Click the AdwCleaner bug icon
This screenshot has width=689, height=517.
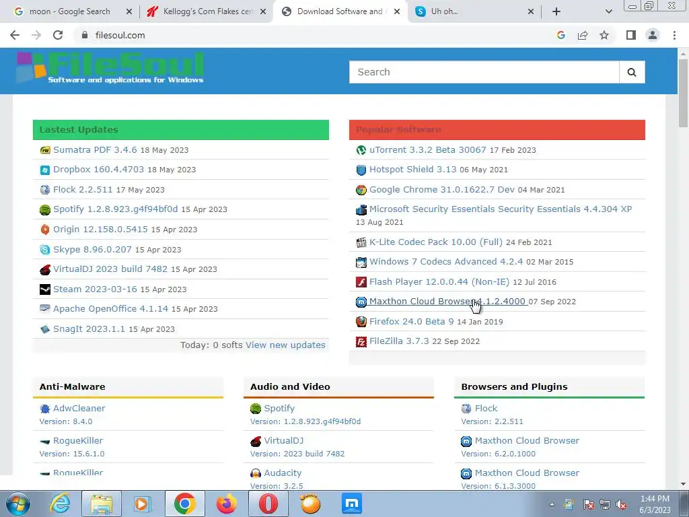click(45, 409)
